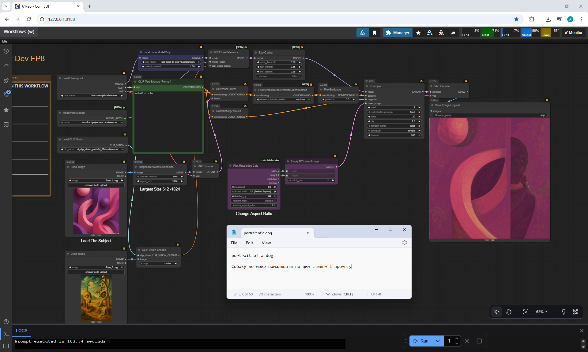Screen dimensions: 588x352
Task: Click the fit view icon
Action: (x=526, y=312)
